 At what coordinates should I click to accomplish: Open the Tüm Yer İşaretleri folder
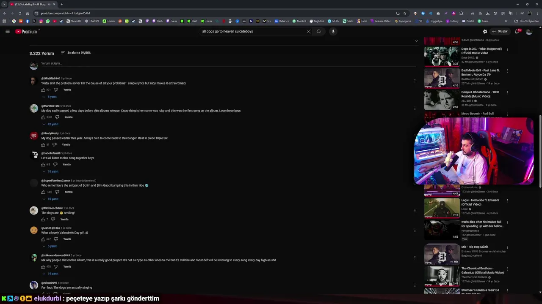526,21
